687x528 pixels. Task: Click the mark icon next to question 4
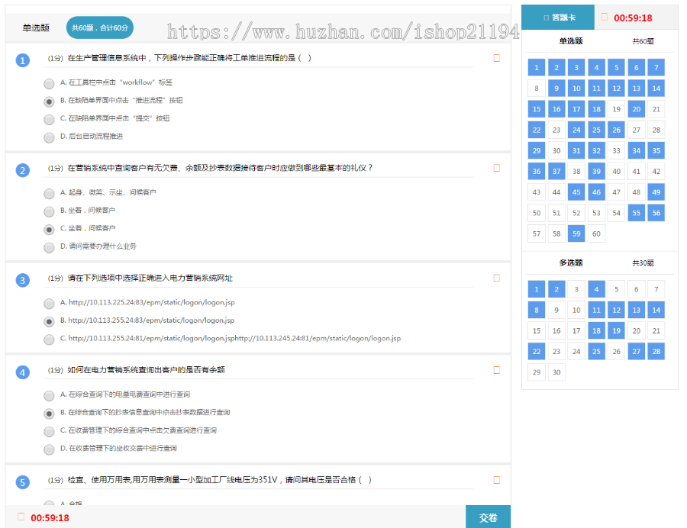[x=497, y=369]
